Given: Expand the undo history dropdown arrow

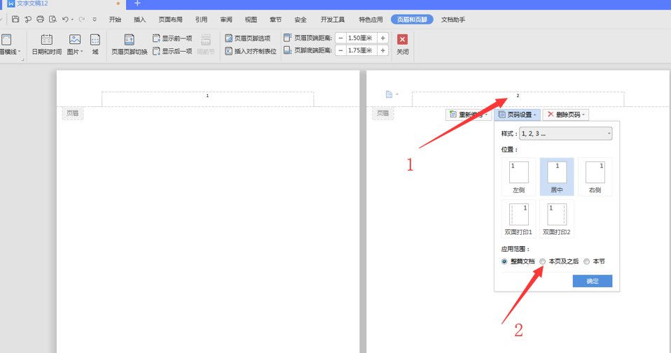Looking at the screenshot, I should pos(72,20).
